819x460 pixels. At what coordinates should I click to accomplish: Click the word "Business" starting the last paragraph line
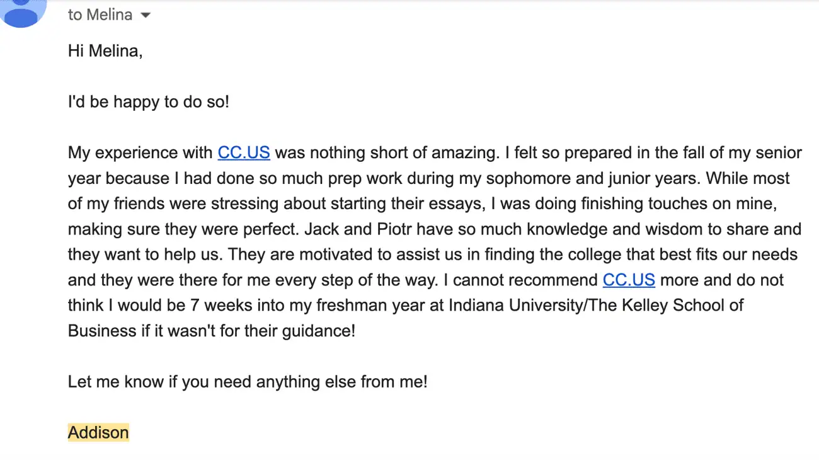102,330
